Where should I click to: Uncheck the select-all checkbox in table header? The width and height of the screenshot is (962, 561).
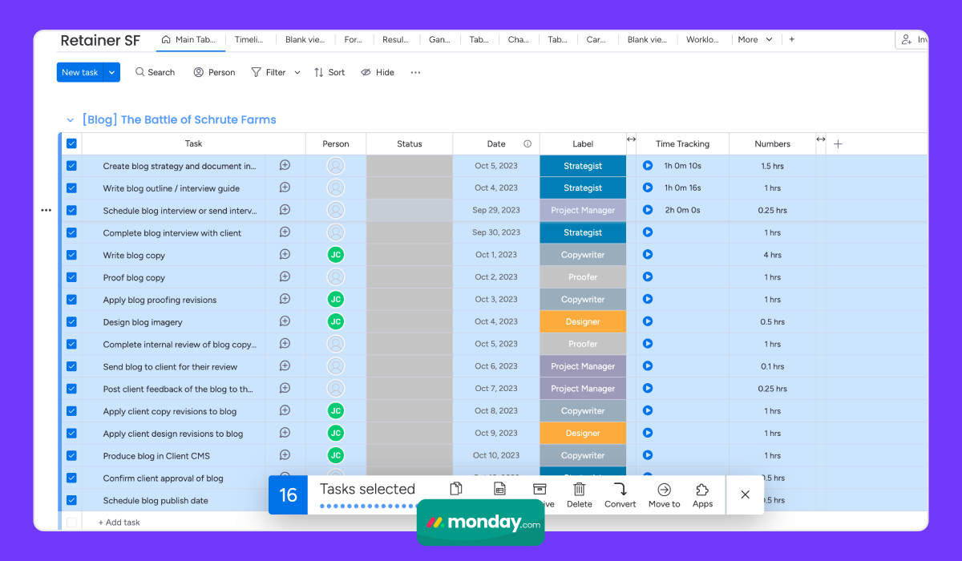[71, 143]
